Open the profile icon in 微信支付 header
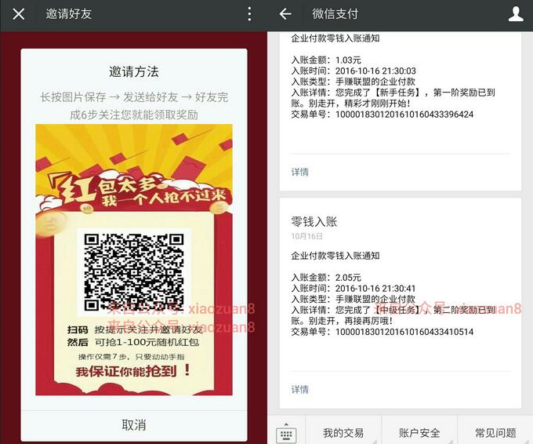 point(516,14)
